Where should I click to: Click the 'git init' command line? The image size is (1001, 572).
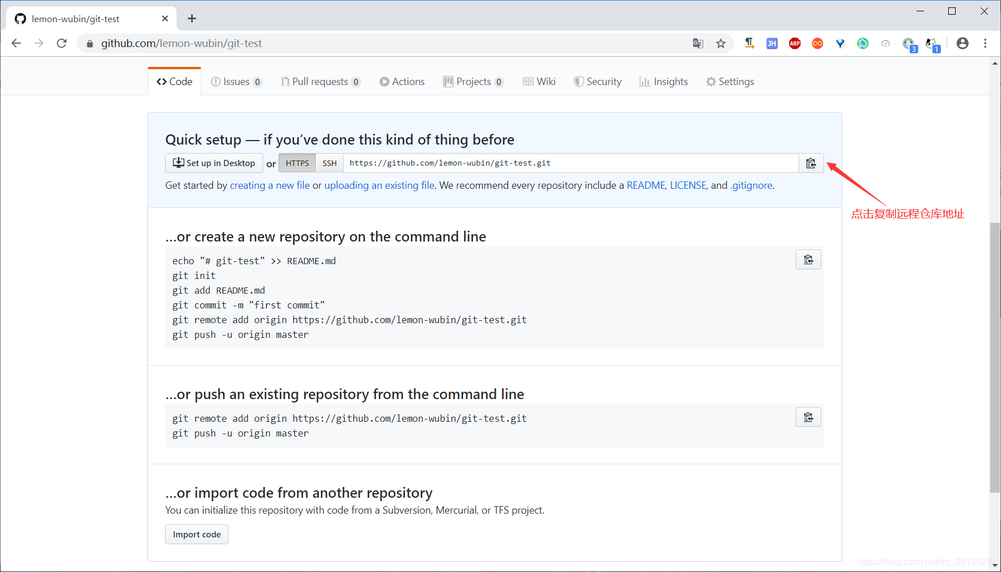pos(194,276)
